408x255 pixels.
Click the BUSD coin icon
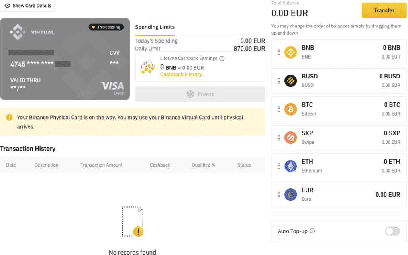click(x=290, y=80)
